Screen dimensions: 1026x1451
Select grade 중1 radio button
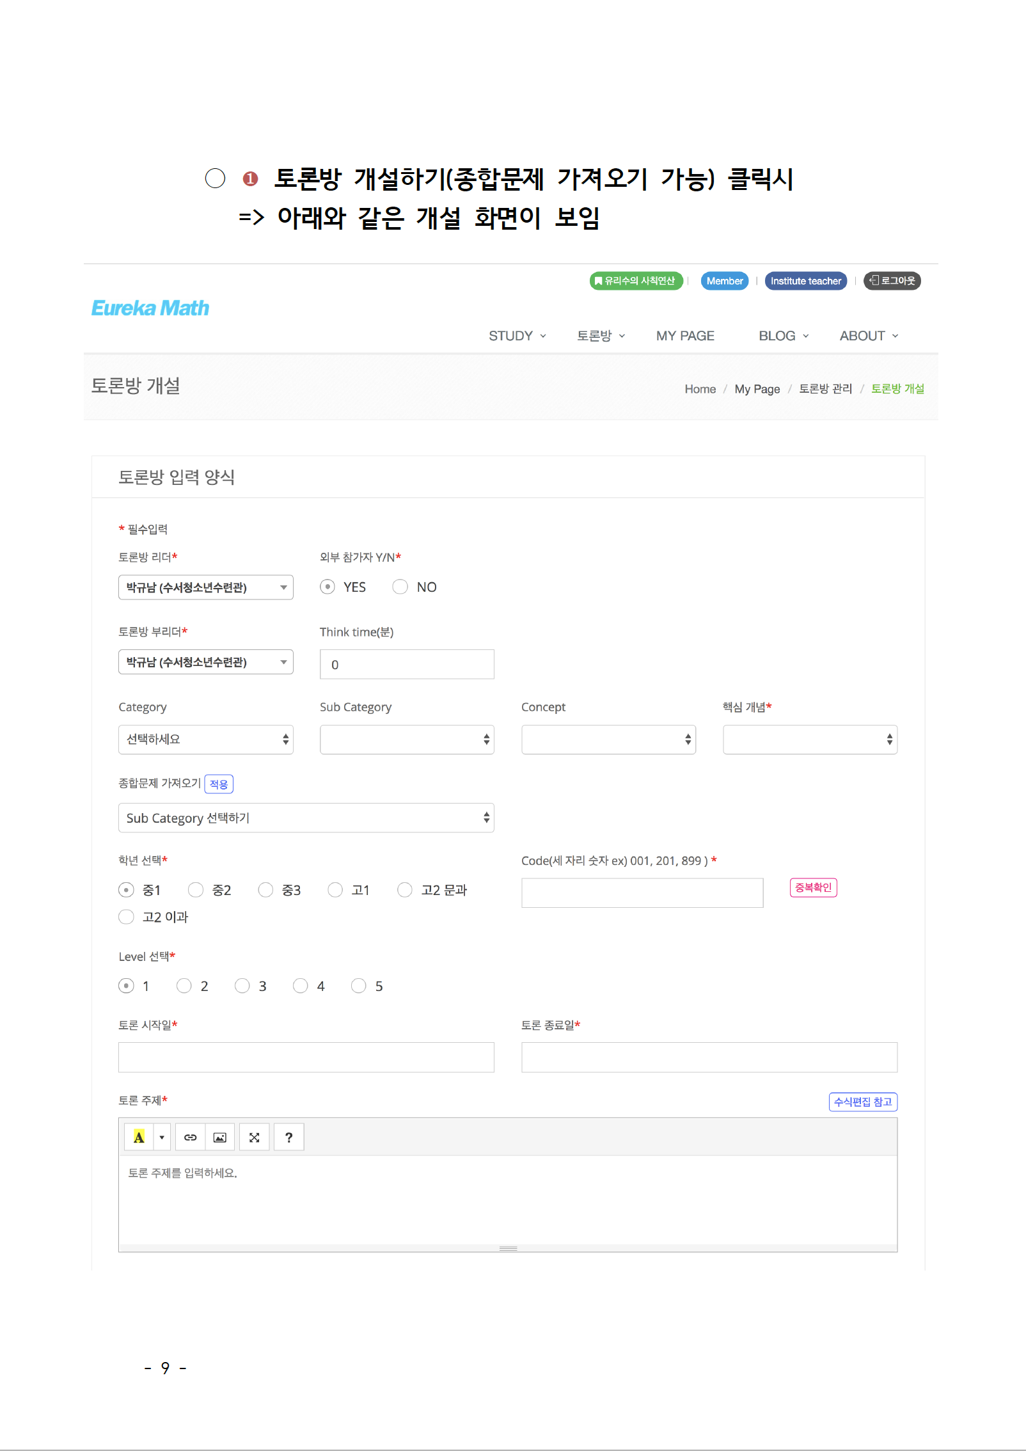(126, 890)
